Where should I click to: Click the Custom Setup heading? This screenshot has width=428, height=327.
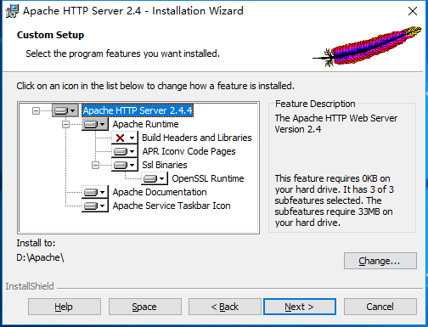pyautogui.click(x=50, y=35)
